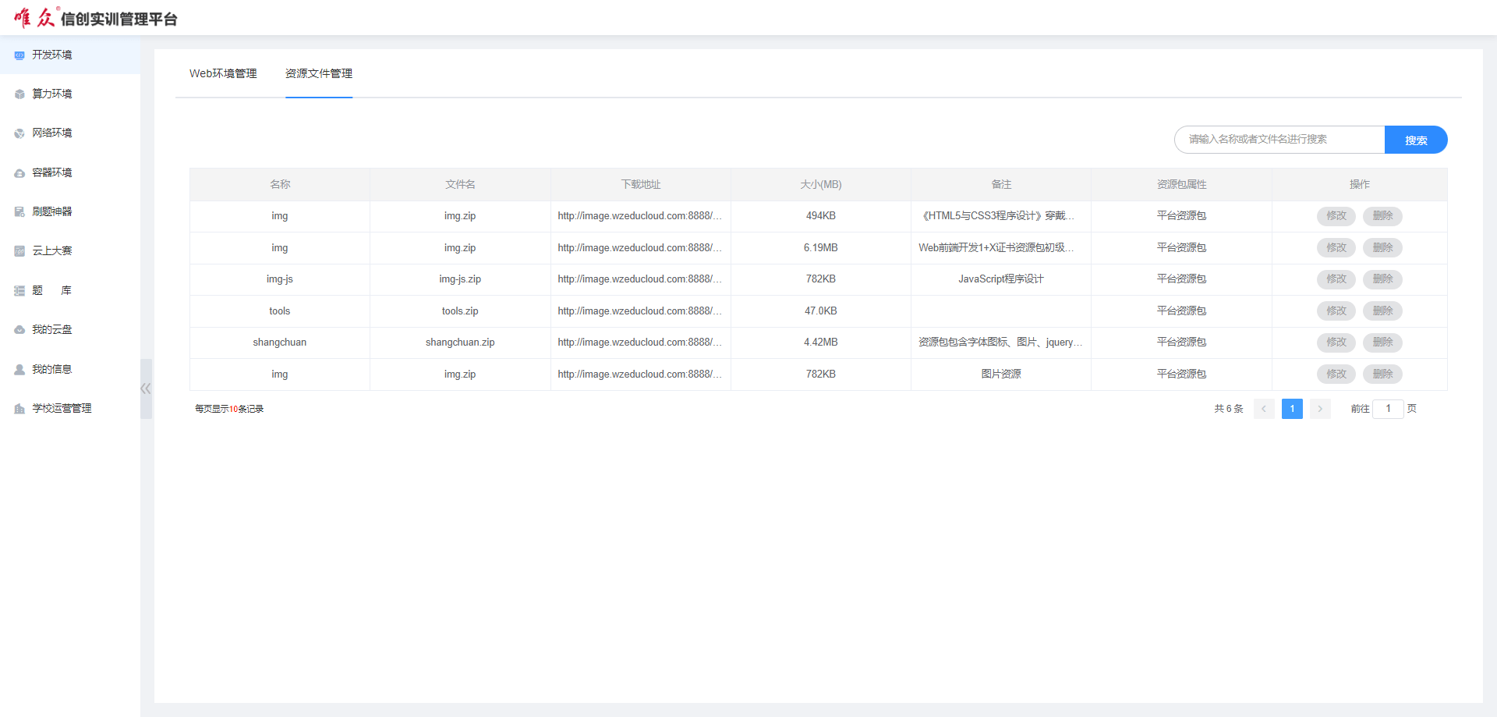The height and width of the screenshot is (717, 1497).
Task: Click the 刷题神器 sidebar icon
Action: (19, 212)
